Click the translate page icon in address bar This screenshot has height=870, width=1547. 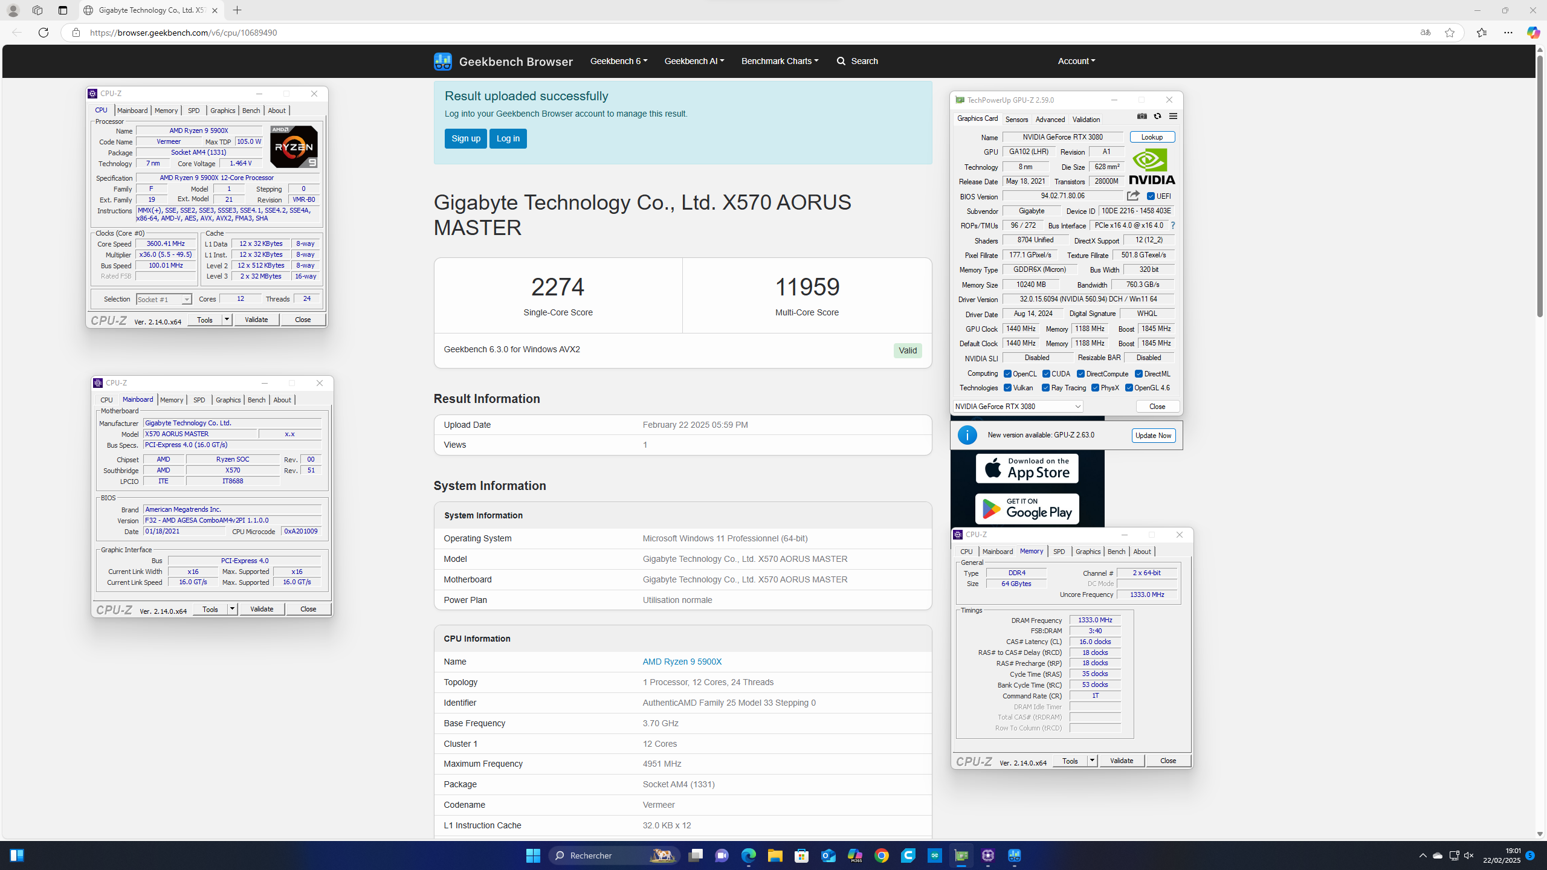click(1426, 33)
